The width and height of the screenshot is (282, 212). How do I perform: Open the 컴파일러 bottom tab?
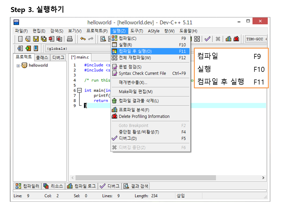pyautogui.click(x=28, y=186)
